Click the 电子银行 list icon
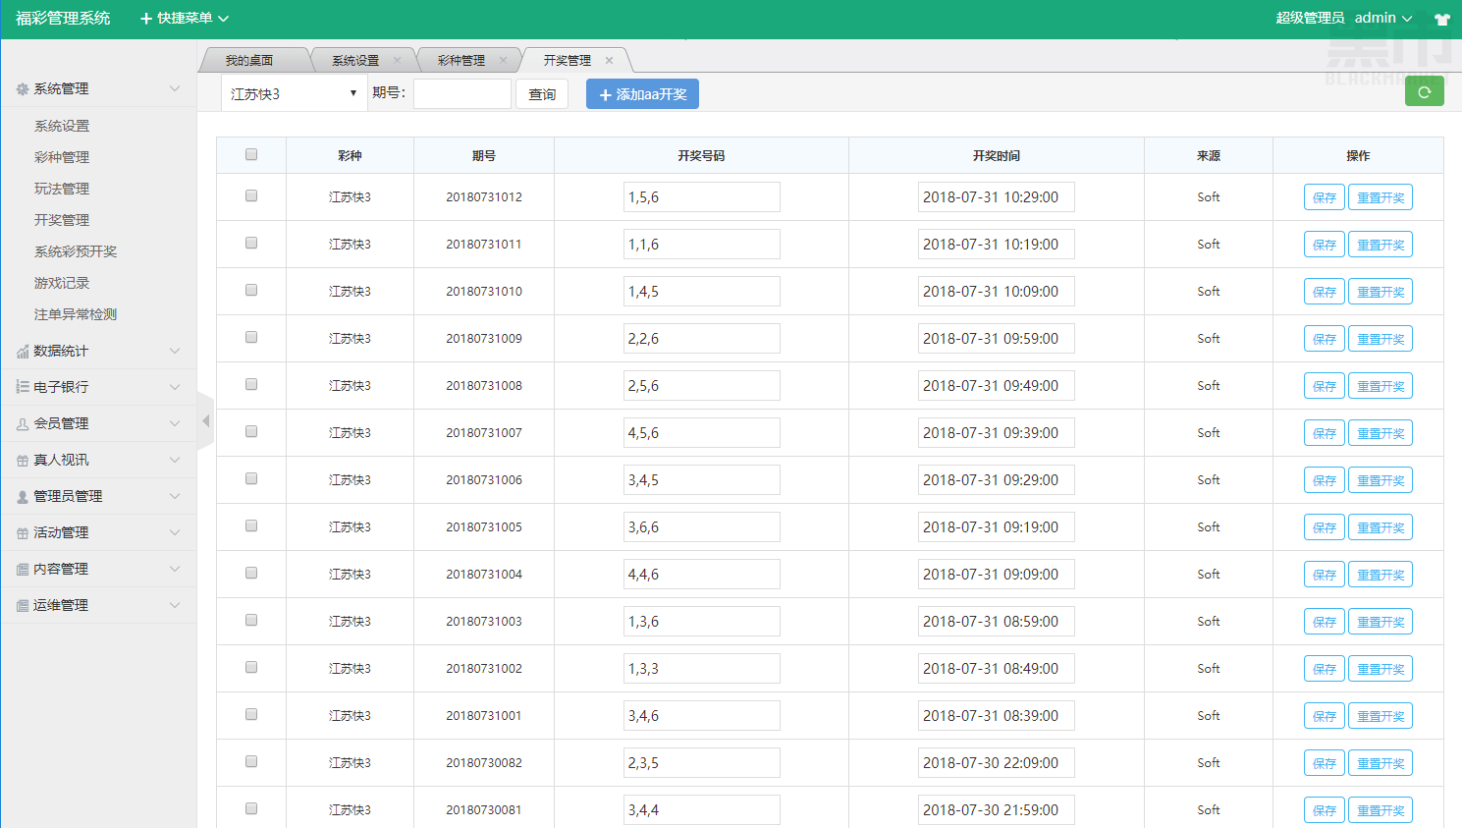This screenshot has height=828, width=1462. 23,388
